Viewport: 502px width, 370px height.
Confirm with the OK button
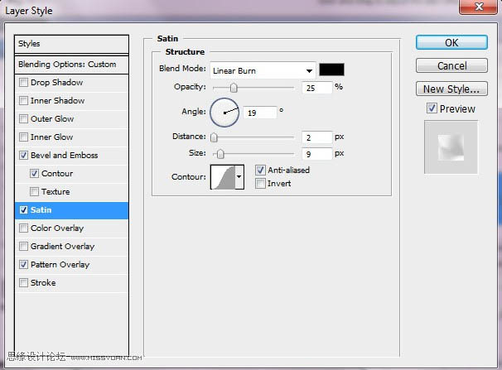pos(451,42)
